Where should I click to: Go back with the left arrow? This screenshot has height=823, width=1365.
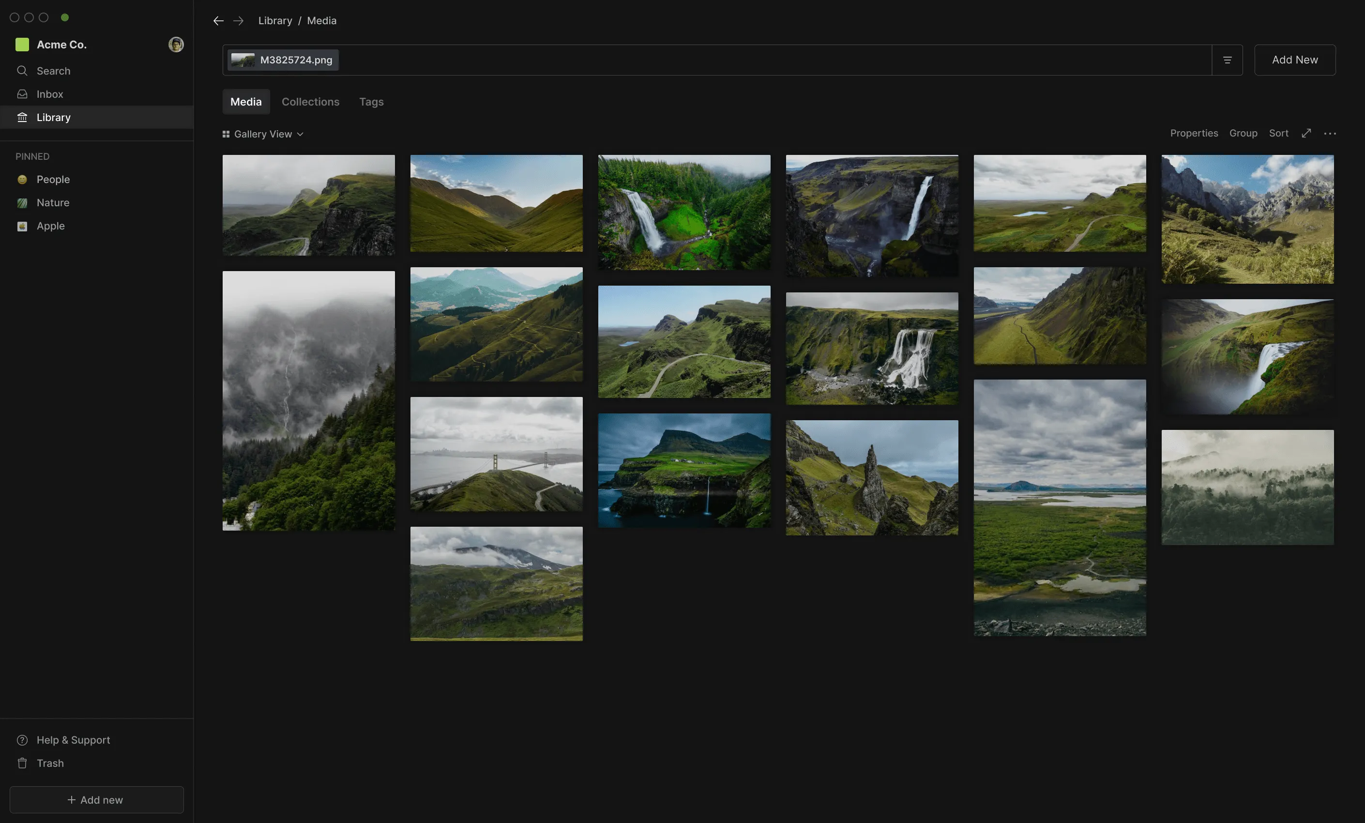click(218, 20)
